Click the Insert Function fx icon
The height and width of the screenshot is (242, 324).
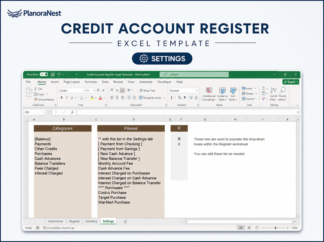[x=72, y=112]
